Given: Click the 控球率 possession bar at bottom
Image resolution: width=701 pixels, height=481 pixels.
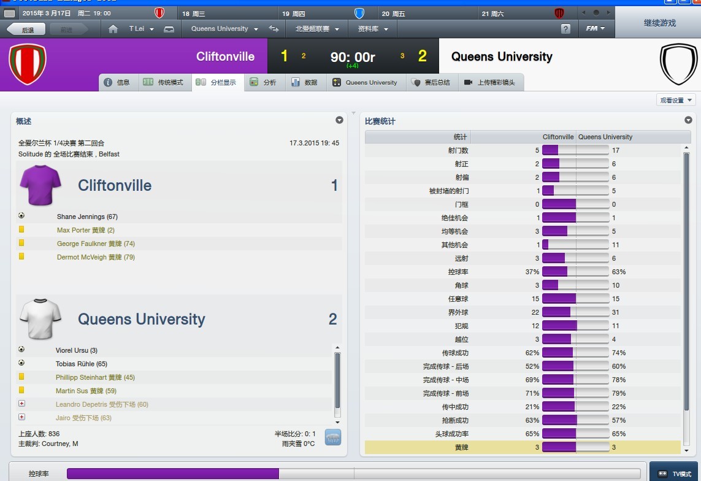Looking at the screenshot, I should pos(353,474).
